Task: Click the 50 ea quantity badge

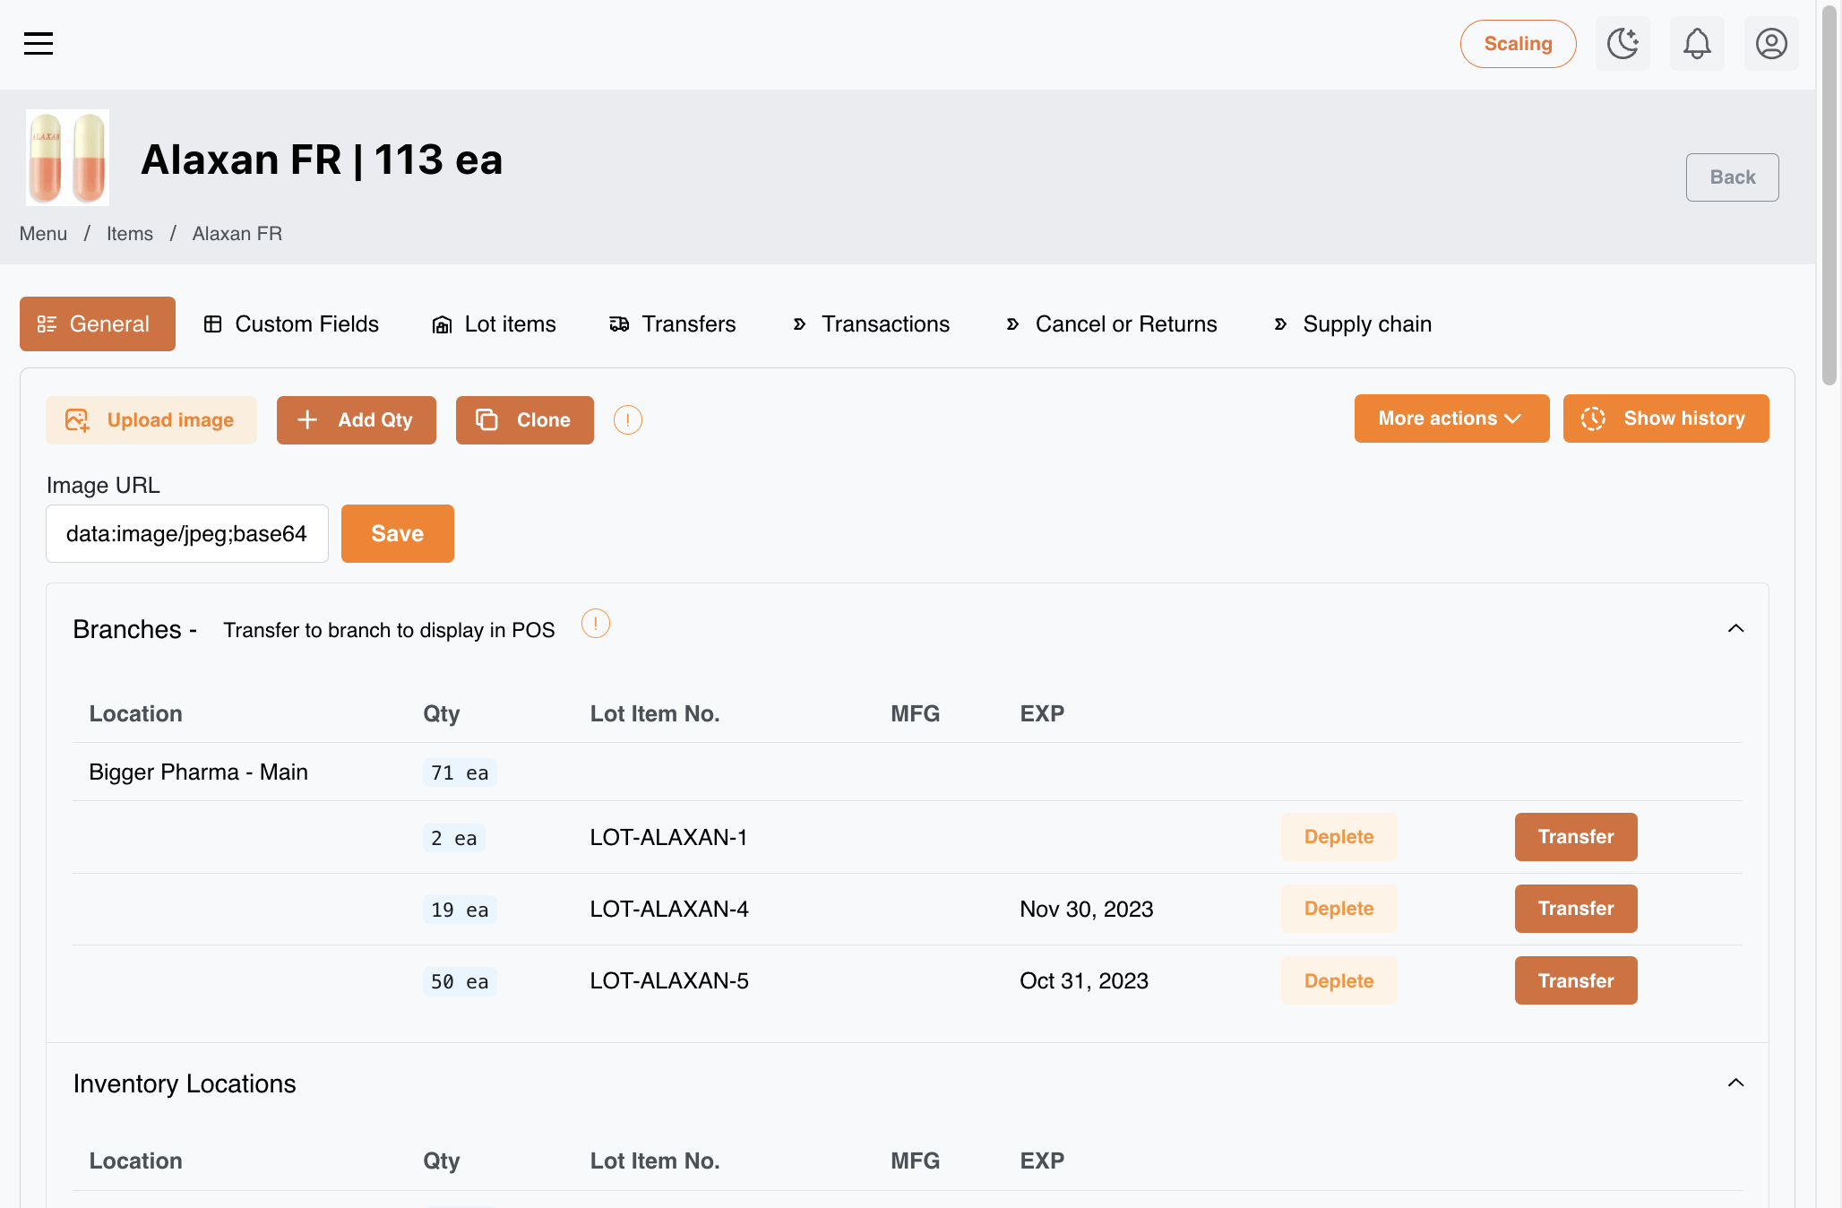Action: tap(460, 981)
